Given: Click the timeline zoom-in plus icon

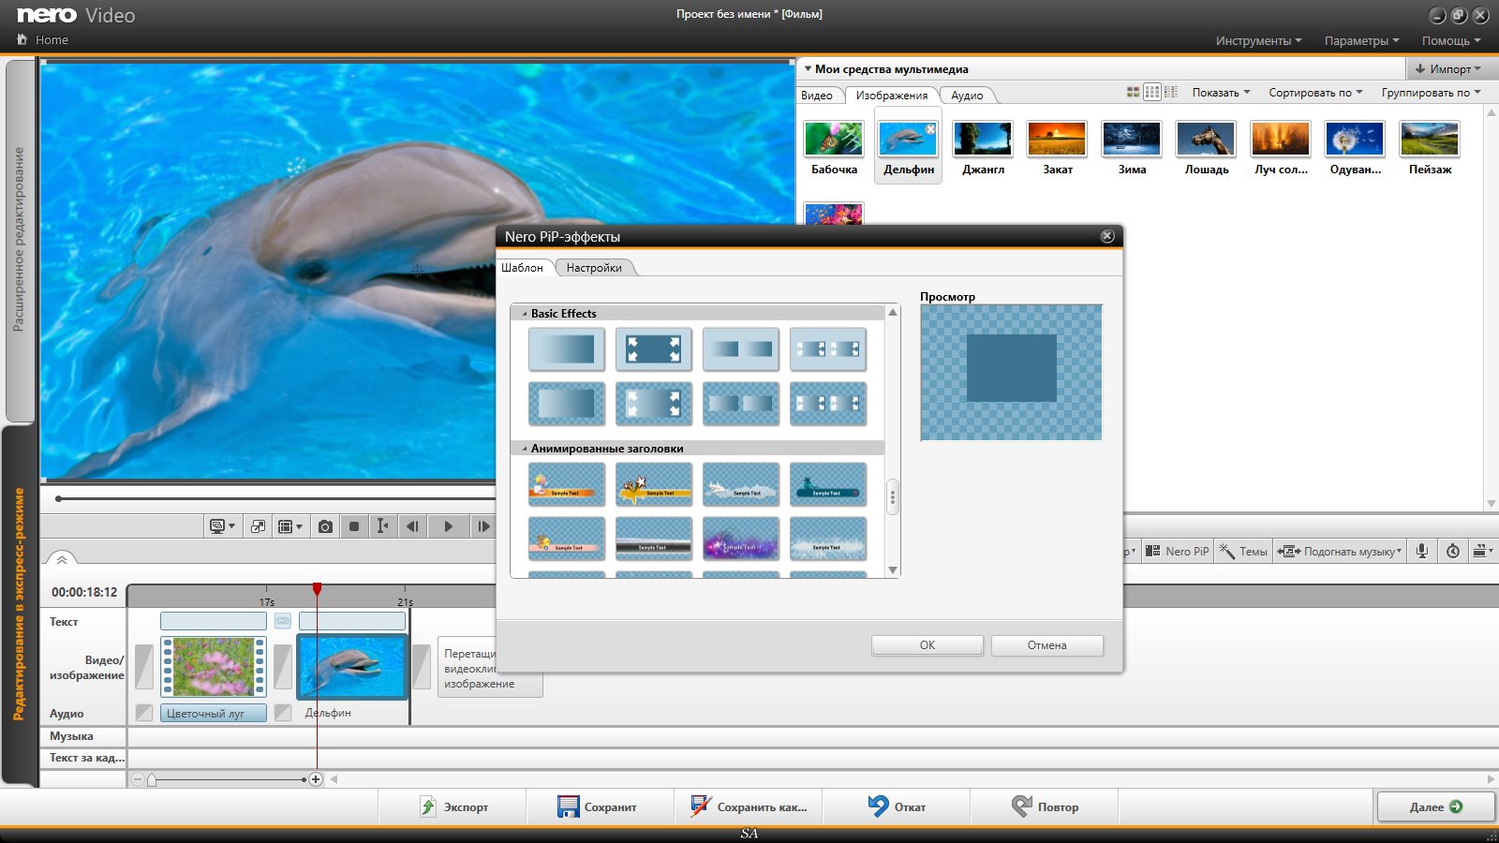Looking at the screenshot, I should click(x=316, y=779).
